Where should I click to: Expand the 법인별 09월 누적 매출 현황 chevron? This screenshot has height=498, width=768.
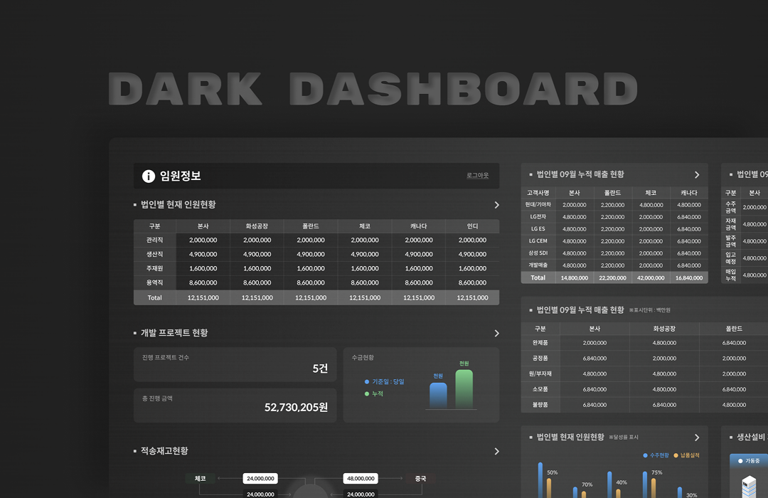pos(697,175)
